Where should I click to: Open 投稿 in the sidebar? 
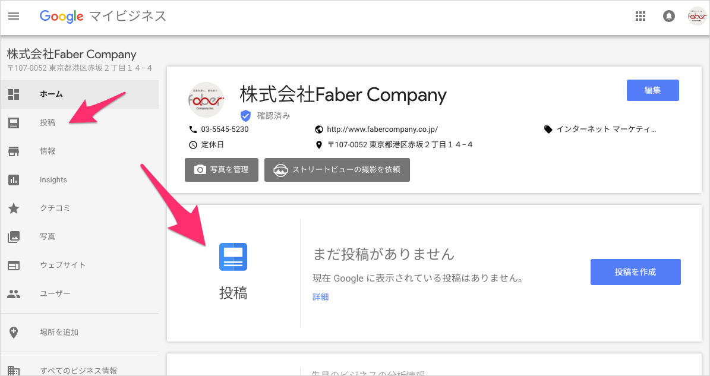tap(79, 122)
